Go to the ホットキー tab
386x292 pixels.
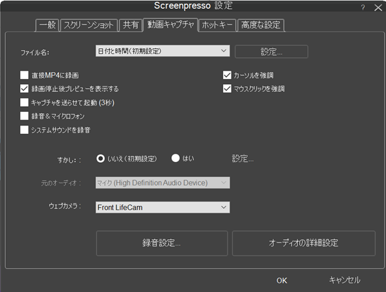click(x=217, y=25)
